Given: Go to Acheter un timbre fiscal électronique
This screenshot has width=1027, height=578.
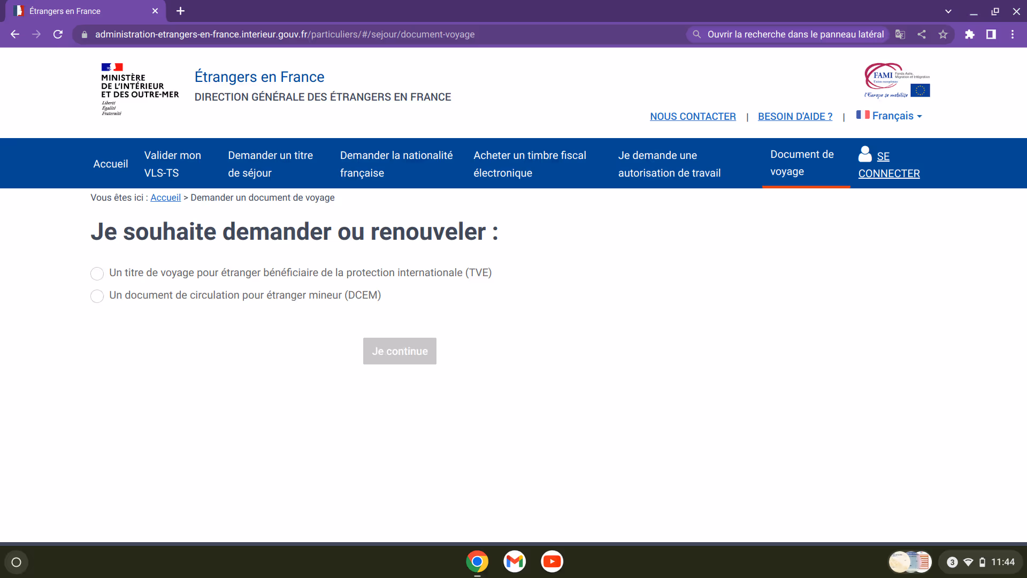Looking at the screenshot, I should tap(530, 164).
